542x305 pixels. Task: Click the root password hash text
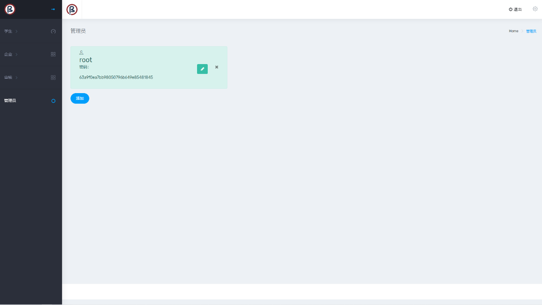[x=116, y=77]
